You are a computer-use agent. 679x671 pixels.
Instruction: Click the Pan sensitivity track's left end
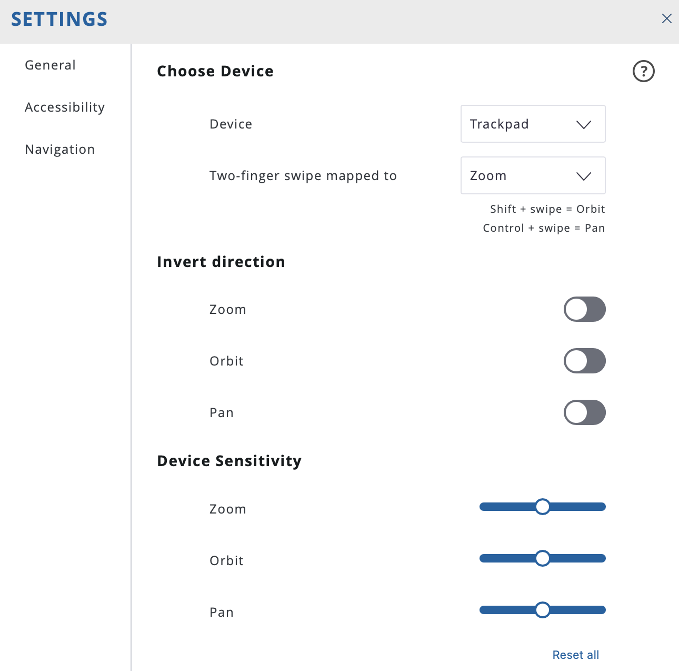484,610
